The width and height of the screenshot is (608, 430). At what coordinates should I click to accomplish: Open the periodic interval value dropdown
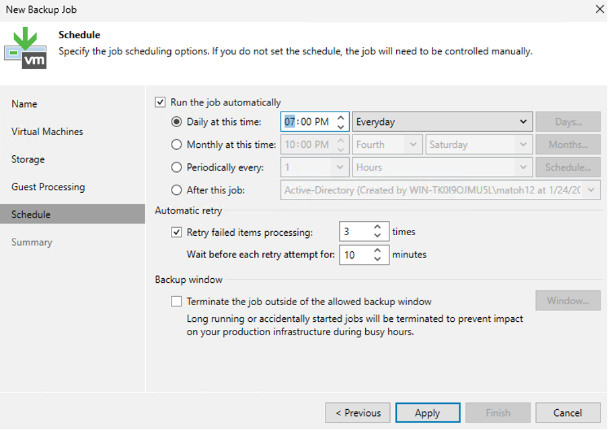315,167
